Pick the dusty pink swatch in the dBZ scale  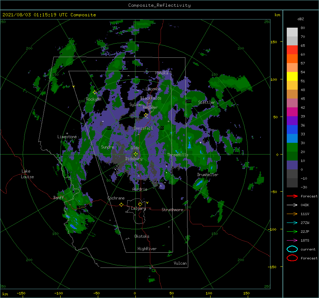(x=292, y=103)
